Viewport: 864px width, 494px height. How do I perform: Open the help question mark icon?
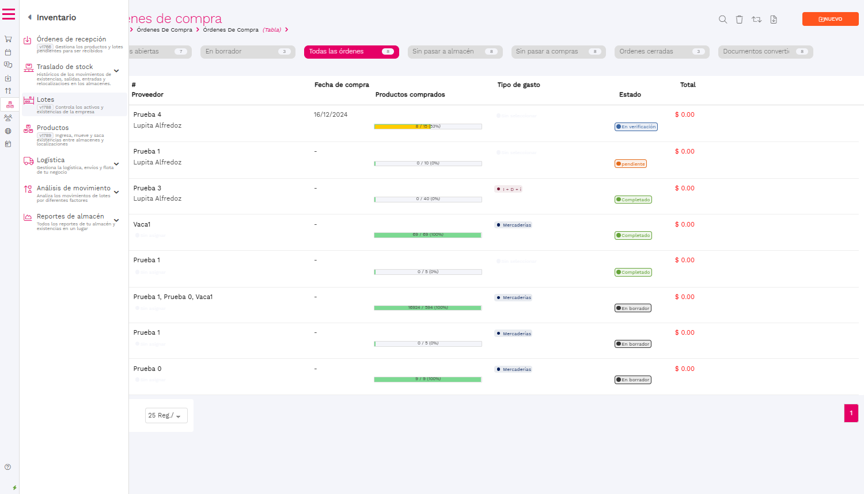click(7, 467)
